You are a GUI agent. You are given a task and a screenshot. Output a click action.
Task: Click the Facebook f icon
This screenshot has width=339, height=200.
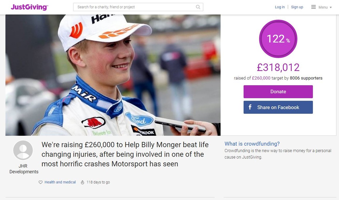tap(250, 107)
